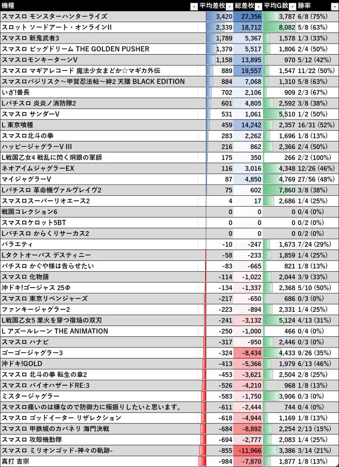The width and height of the screenshot is (339, 467).
Task: Select the いざ!番長 cell
Action: click(x=99, y=93)
